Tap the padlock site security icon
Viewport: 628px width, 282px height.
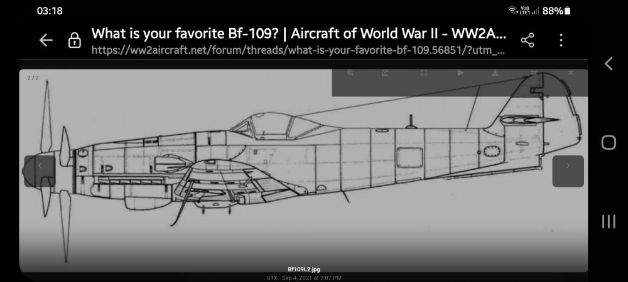coord(75,40)
